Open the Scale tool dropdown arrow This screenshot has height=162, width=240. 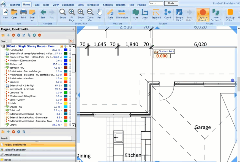(110, 20)
